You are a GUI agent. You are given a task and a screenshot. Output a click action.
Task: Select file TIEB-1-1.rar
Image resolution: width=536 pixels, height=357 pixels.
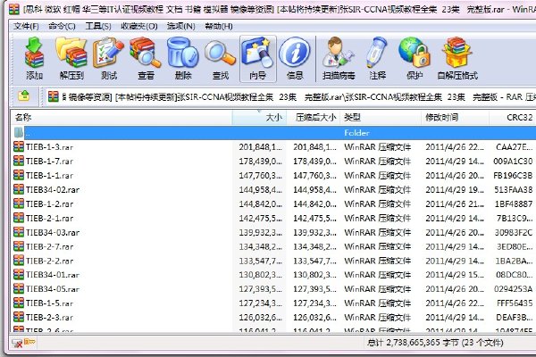[49, 175]
